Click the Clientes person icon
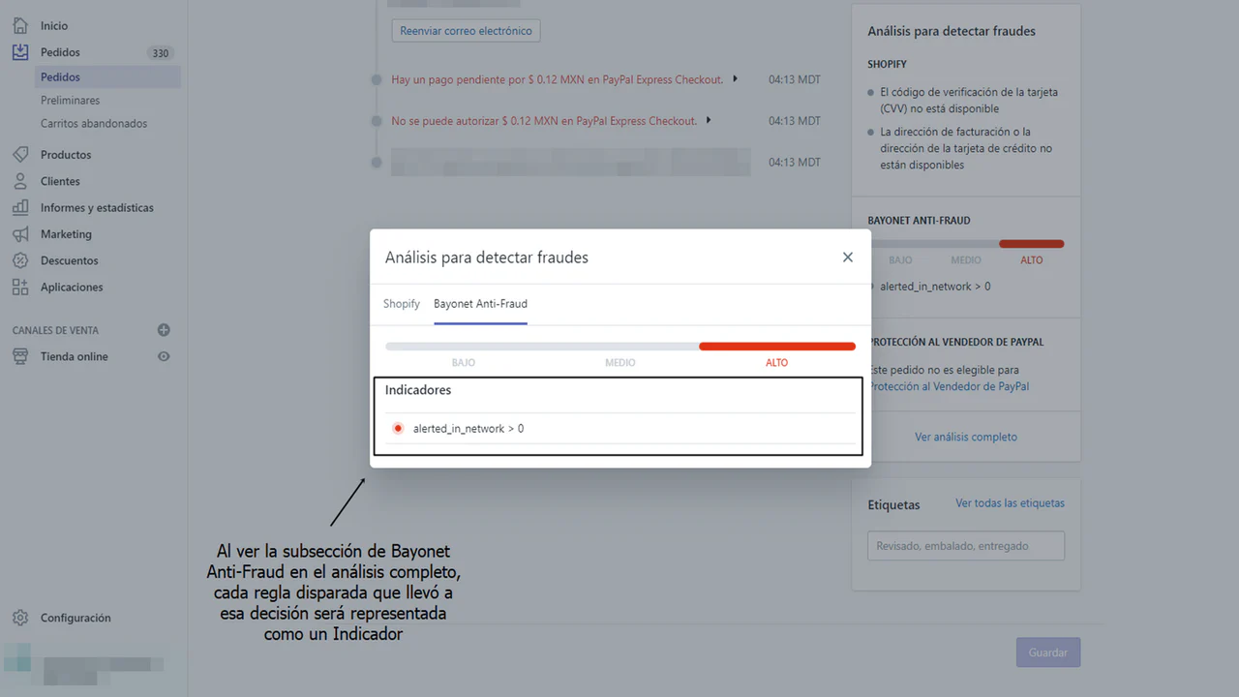This screenshot has width=1239, height=697. [x=20, y=181]
